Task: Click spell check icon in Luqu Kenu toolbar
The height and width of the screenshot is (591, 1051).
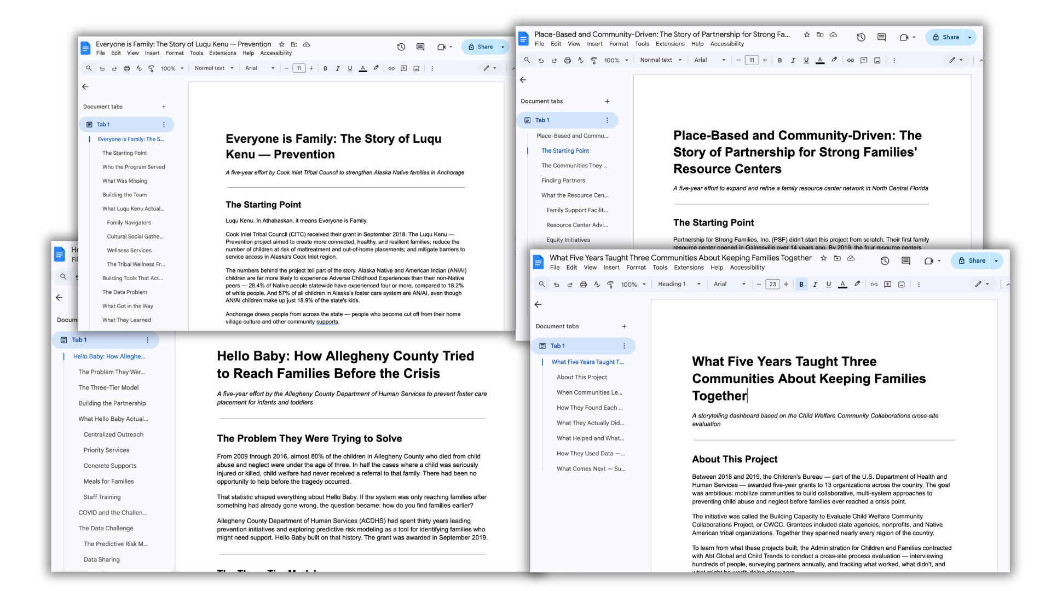Action: 139,68
